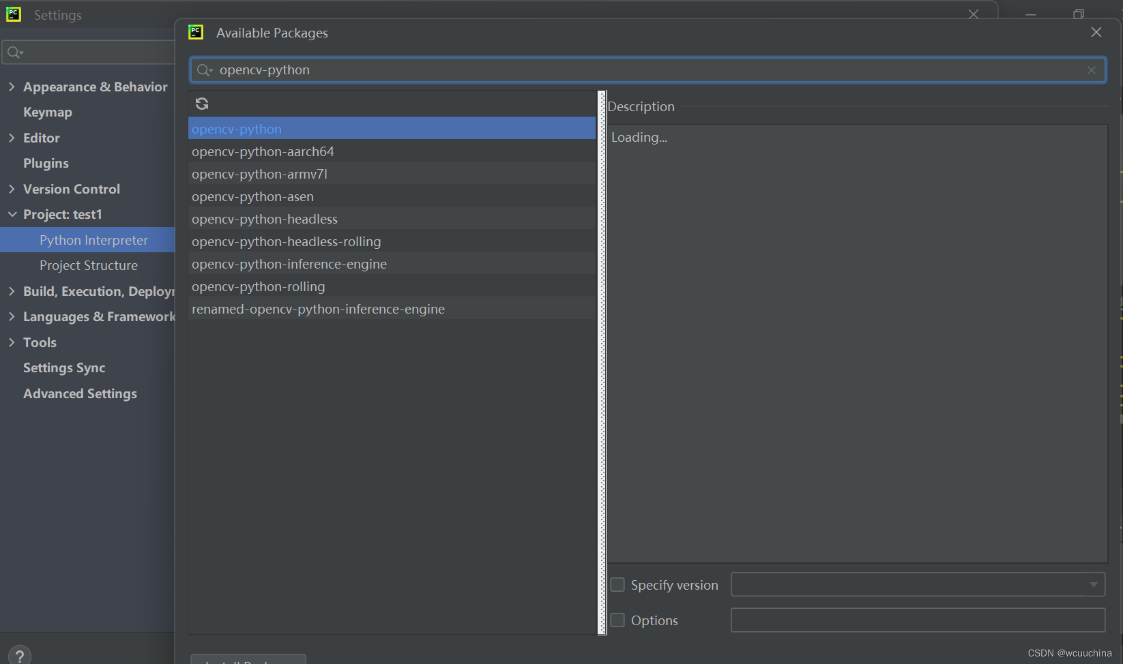This screenshot has height=664, width=1123.
Task: Select opencv-python-headless-rolling package
Action: [x=392, y=241]
